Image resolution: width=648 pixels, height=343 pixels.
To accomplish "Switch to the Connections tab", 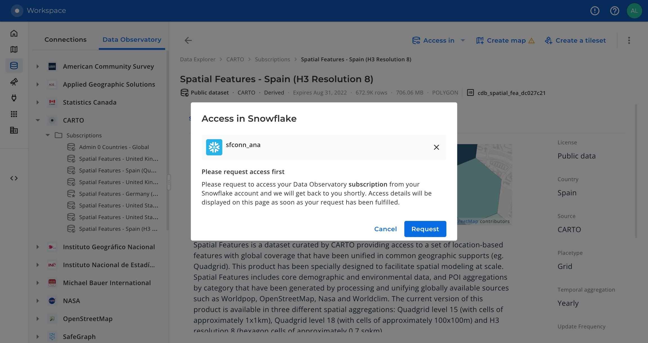I will pyautogui.click(x=65, y=40).
